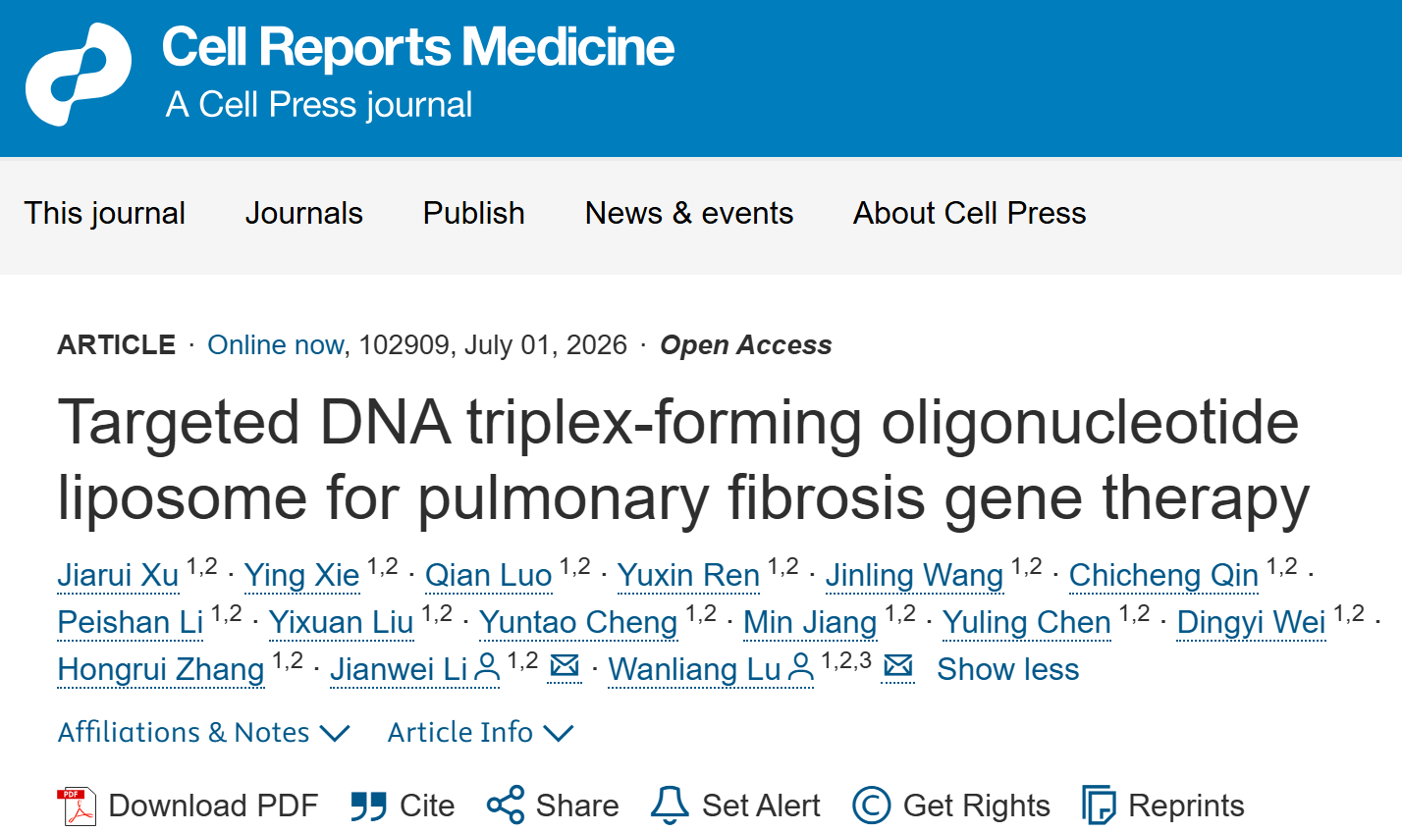Open the About Cell Press menu
Image resolution: width=1402 pixels, height=832 pixels.
[969, 213]
